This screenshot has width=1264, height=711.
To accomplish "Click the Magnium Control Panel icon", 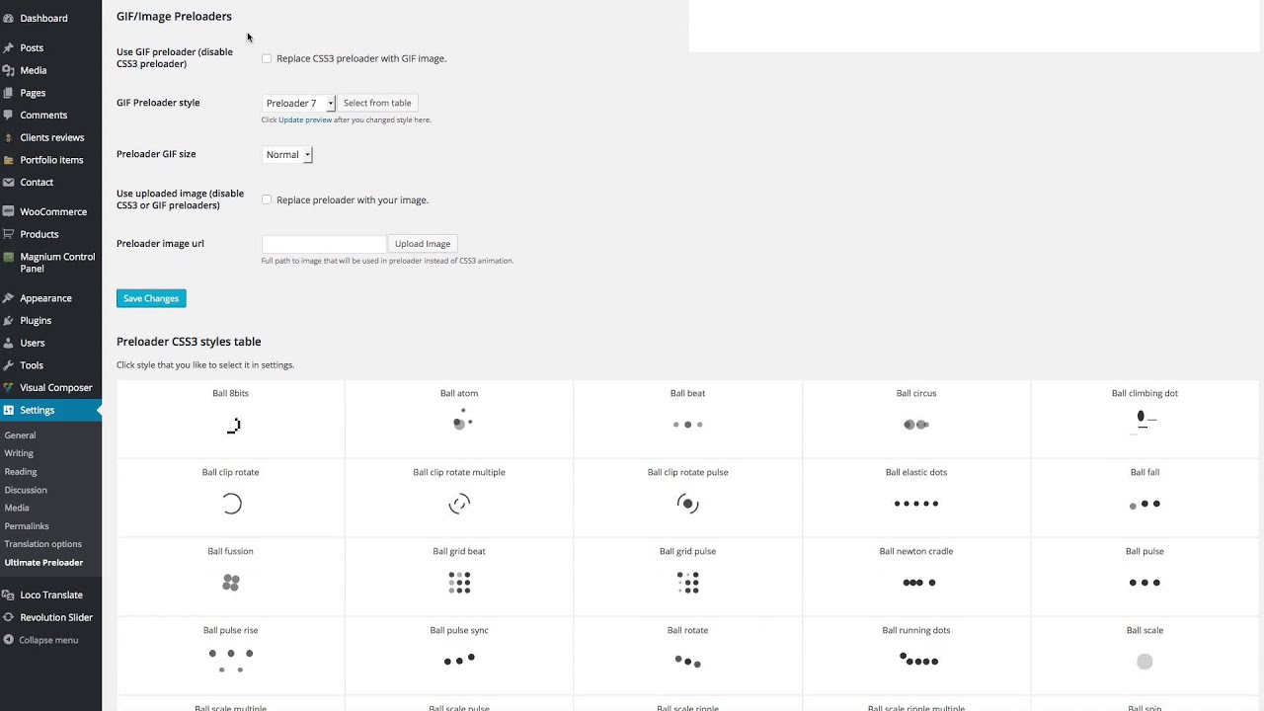I will click(x=8, y=257).
